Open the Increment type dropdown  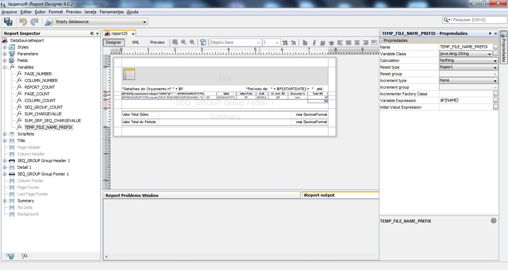[495, 80]
